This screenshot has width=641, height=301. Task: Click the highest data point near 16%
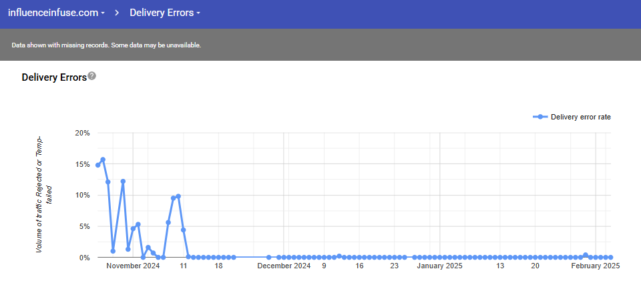coord(103,160)
